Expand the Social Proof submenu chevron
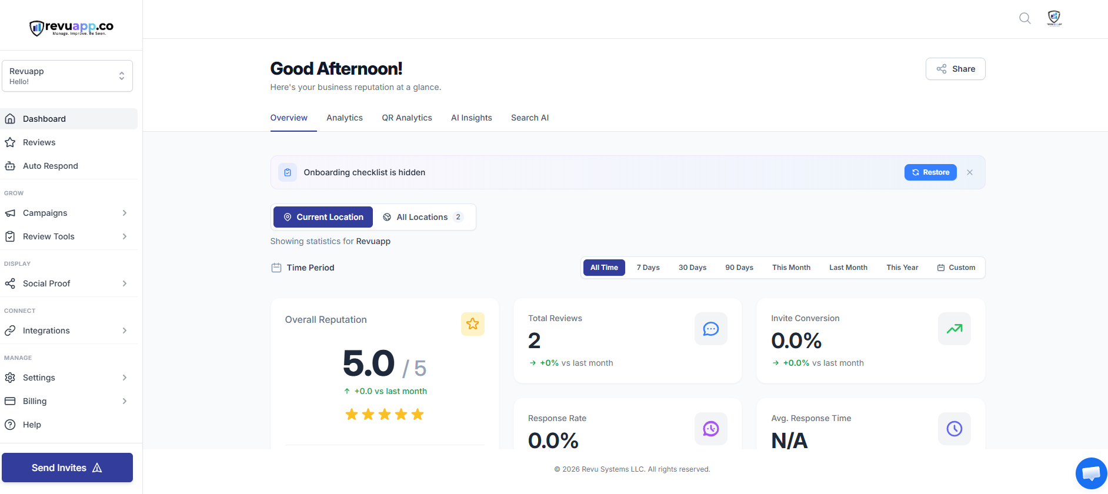Screen dimensions: 1108x494 pyautogui.click(x=125, y=283)
